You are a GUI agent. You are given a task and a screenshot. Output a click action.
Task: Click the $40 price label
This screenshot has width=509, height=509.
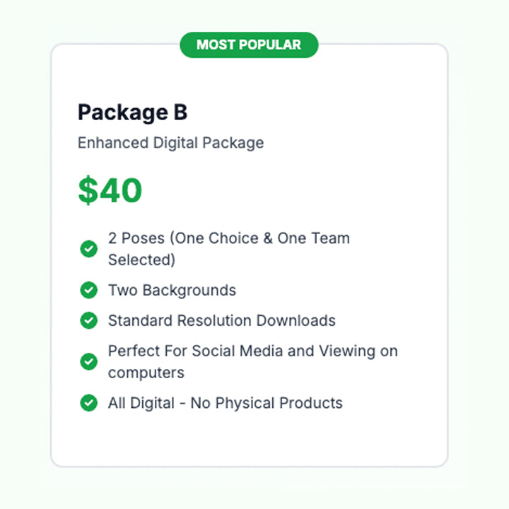110,191
